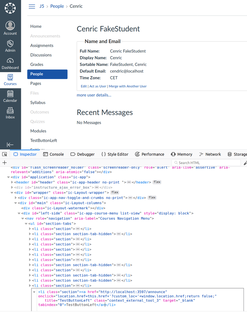
Task: Toggle flex badge on wrapper div
Action: click(x=115, y=192)
